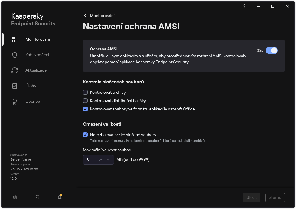Uncheck Kontrolovat soubory ve formátu aplikací Microsoft Office
296x209 pixels.
click(85, 109)
